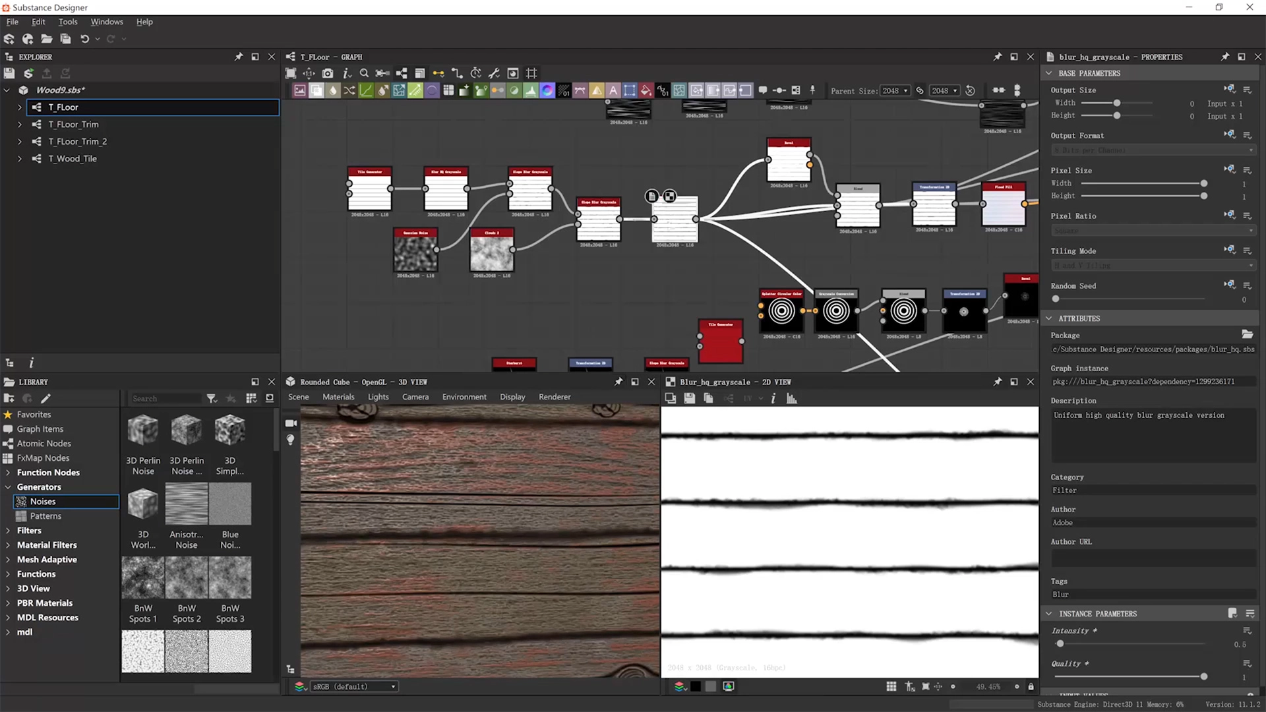This screenshot has width=1266, height=712.
Task: Click the Blend node icon in node toolbar
Action: click(x=316, y=91)
